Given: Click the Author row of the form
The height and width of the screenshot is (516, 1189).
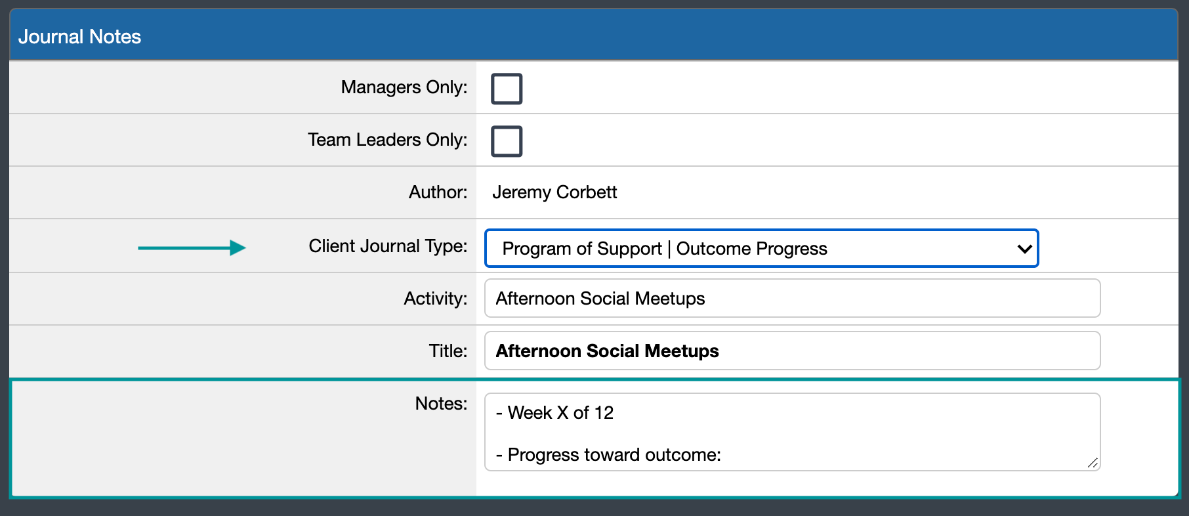Looking at the screenshot, I should 591,192.
